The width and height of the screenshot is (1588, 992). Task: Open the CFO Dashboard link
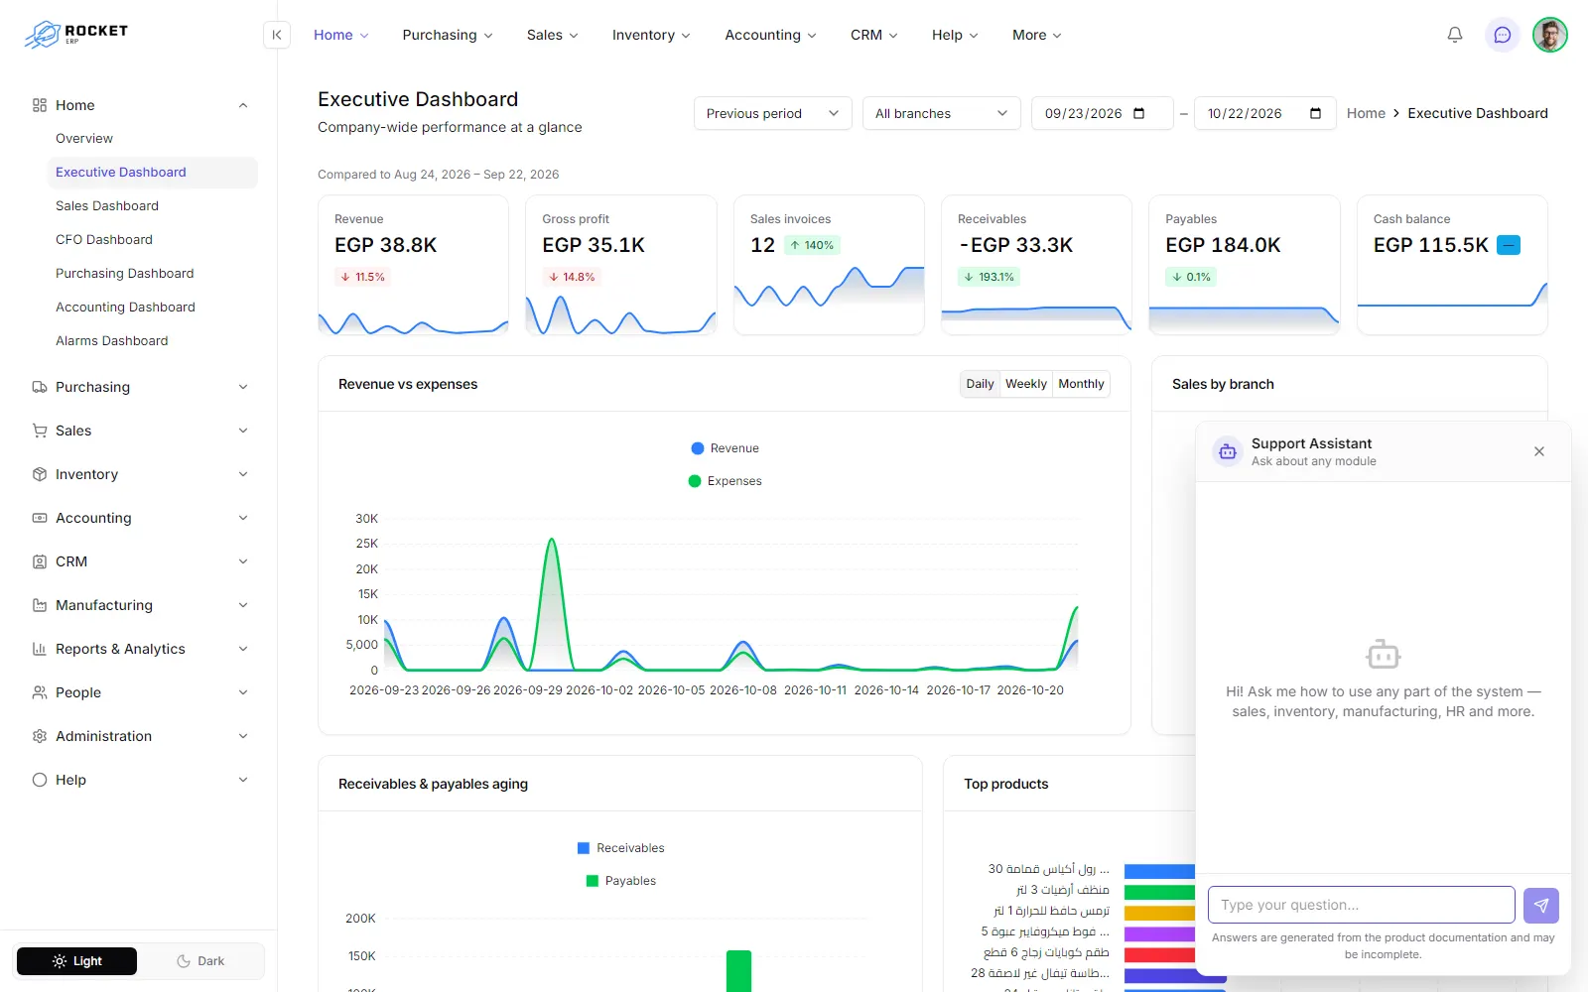104,239
